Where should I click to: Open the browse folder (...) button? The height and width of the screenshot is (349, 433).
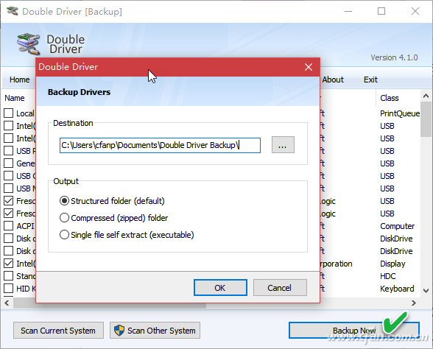[283, 144]
